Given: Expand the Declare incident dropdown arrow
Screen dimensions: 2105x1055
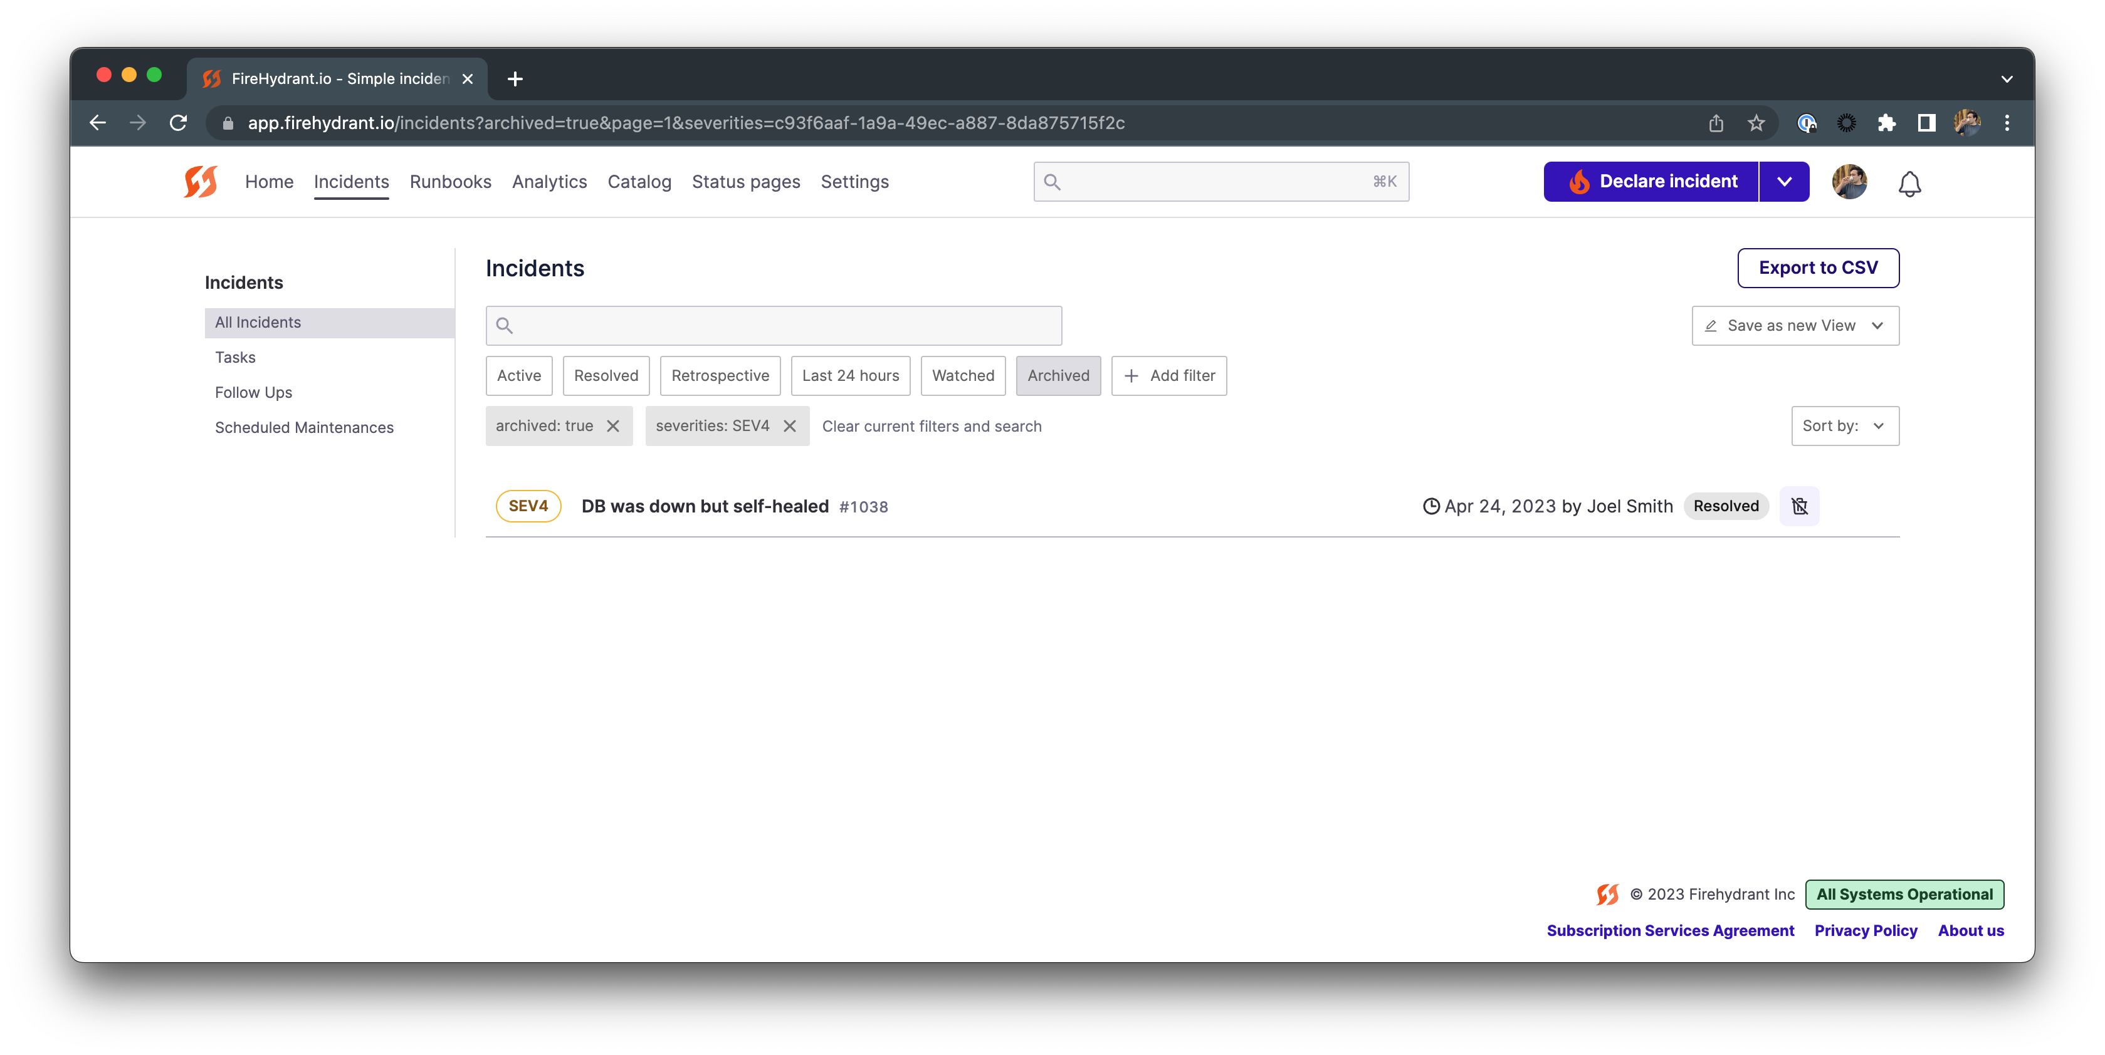Looking at the screenshot, I should point(1784,181).
